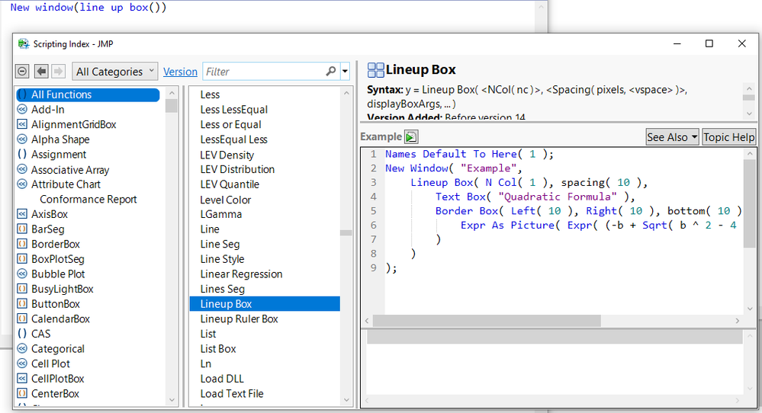Click the back navigation arrow
This screenshot has height=413, width=762.
point(41,72)
